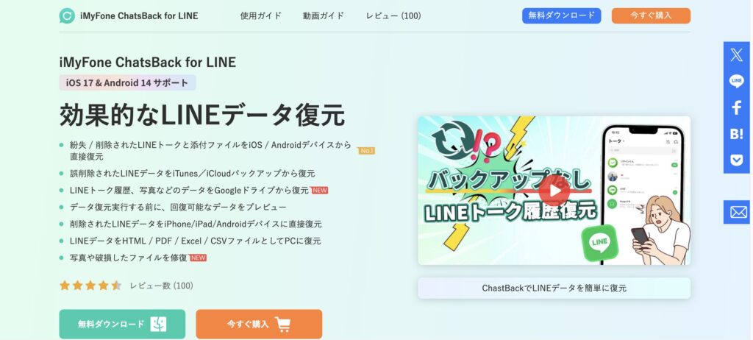
Task: Bookmark with Hatena B! icon
Action: point(736,134)
